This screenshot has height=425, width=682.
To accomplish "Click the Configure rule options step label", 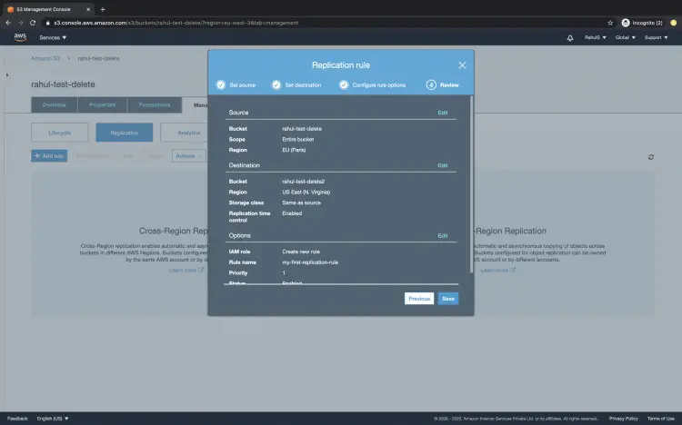I will click(379, 85).
